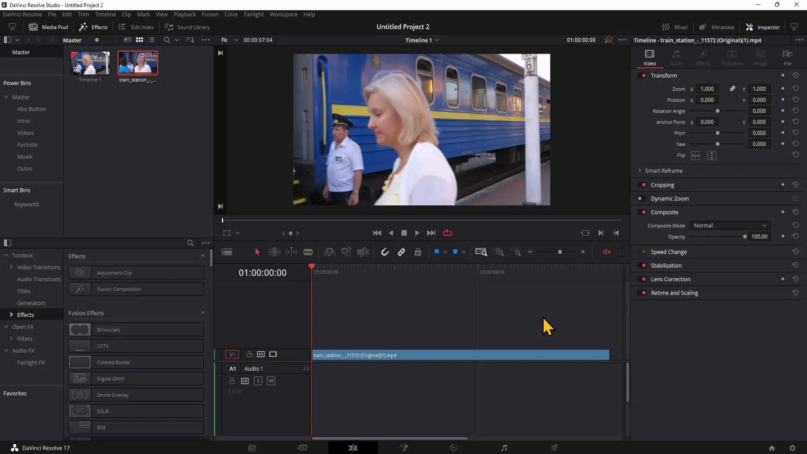Expand the Cropping section
Image resolution: width=807 pixels, height=454 pixels.
663,184
